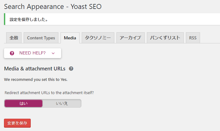The width and height of the screenshot is (220, 131).
Task: Click the green bar on the saved notice
Action: point(5,19)
